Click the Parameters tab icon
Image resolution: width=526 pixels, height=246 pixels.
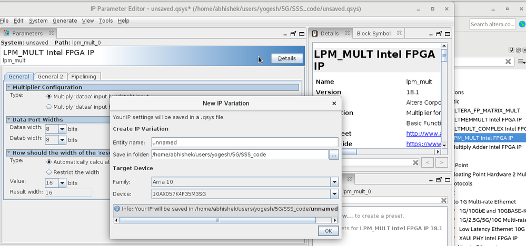(x=6, y=33)
